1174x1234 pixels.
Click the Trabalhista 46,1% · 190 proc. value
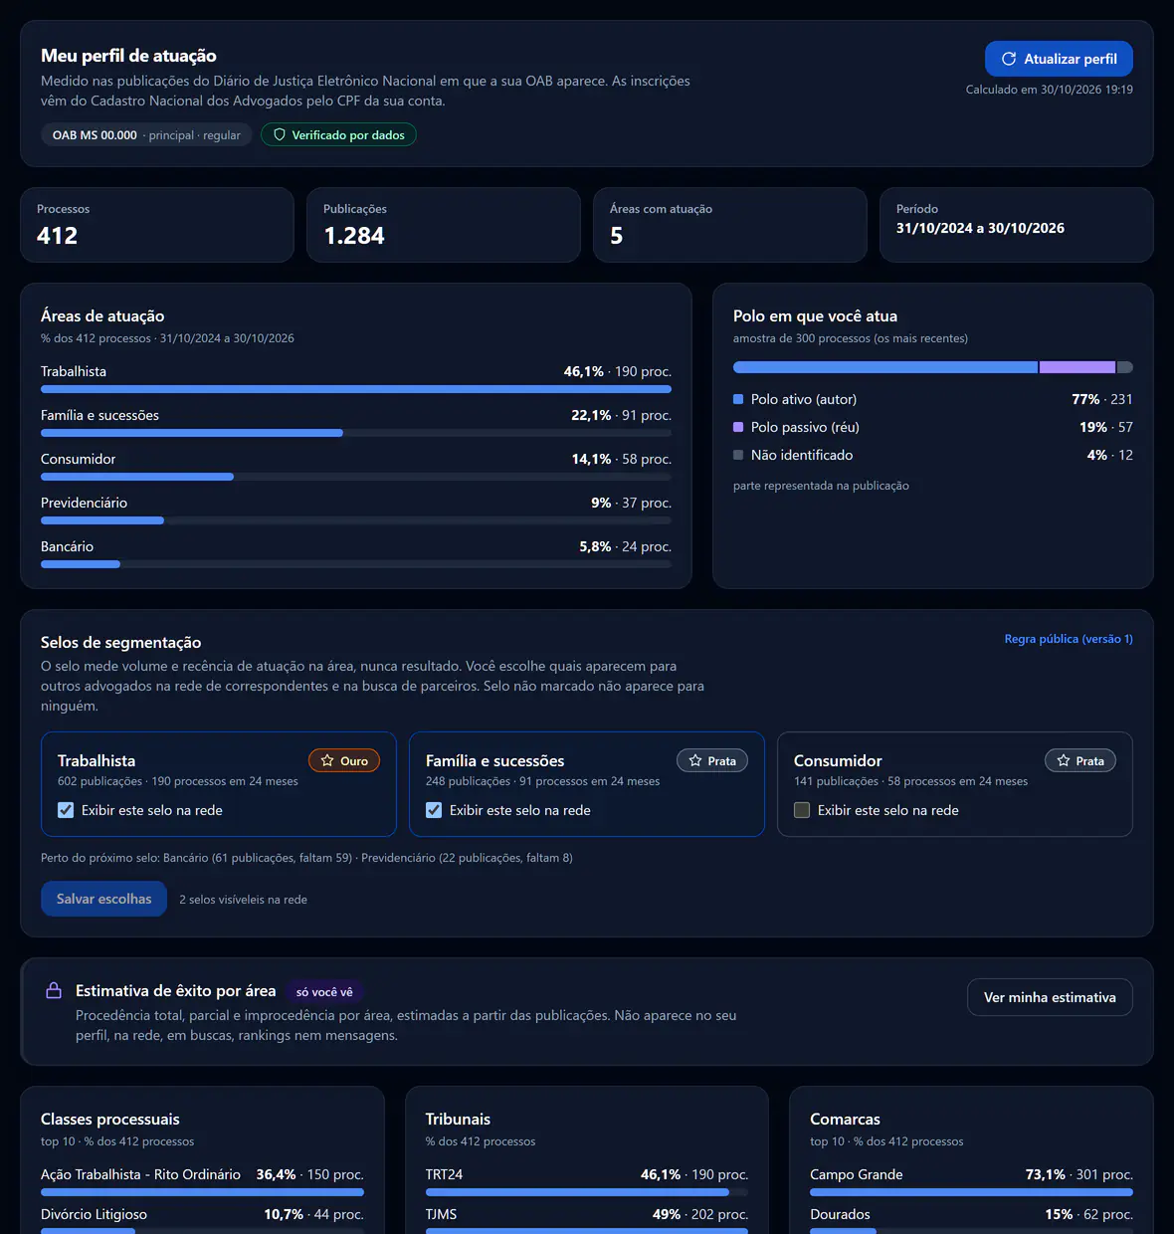click(617, 371)
